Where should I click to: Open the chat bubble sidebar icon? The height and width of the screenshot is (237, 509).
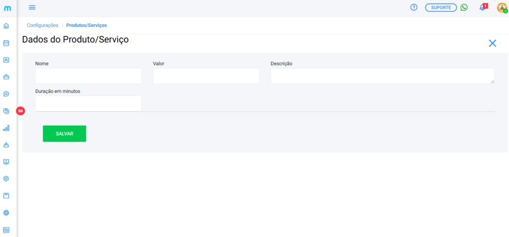click(6, 94)
